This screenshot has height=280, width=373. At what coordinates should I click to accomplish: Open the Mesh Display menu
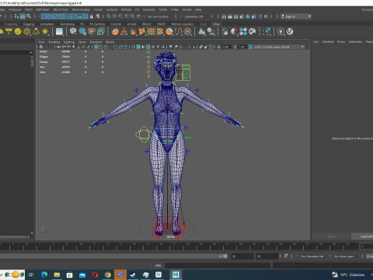pos(81,9)
